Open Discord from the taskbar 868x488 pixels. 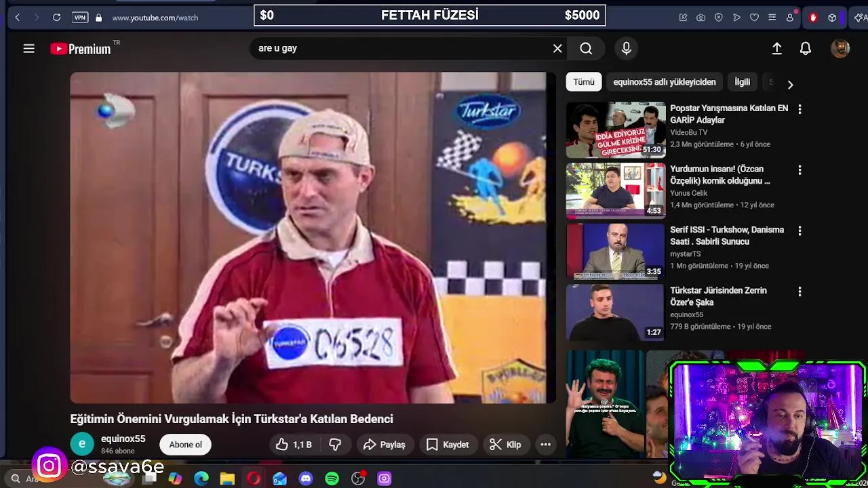(306, 479)
